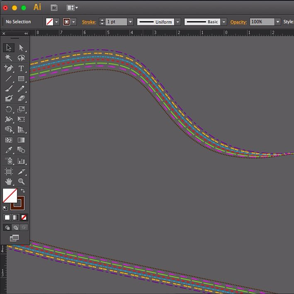The image size is (294, 294).
Task: Choose the Gradient tool
Action: tap(21, 140)
